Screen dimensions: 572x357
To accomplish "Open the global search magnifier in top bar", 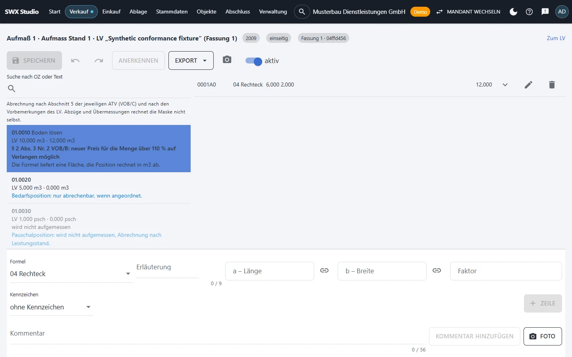I will pos(302,12).
